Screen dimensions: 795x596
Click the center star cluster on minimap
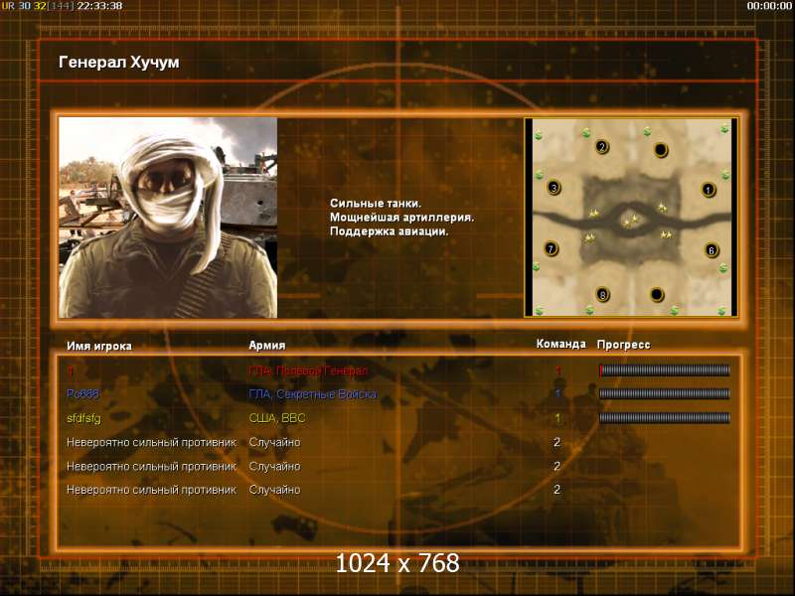[631, 221]
